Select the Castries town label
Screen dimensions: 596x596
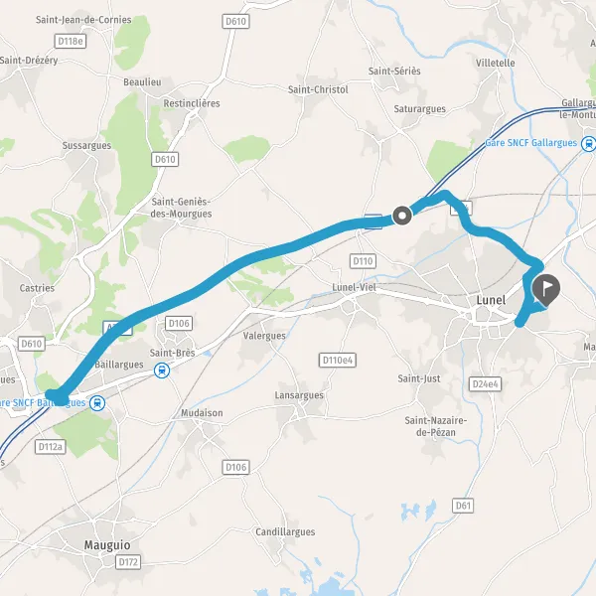point(37,288)
